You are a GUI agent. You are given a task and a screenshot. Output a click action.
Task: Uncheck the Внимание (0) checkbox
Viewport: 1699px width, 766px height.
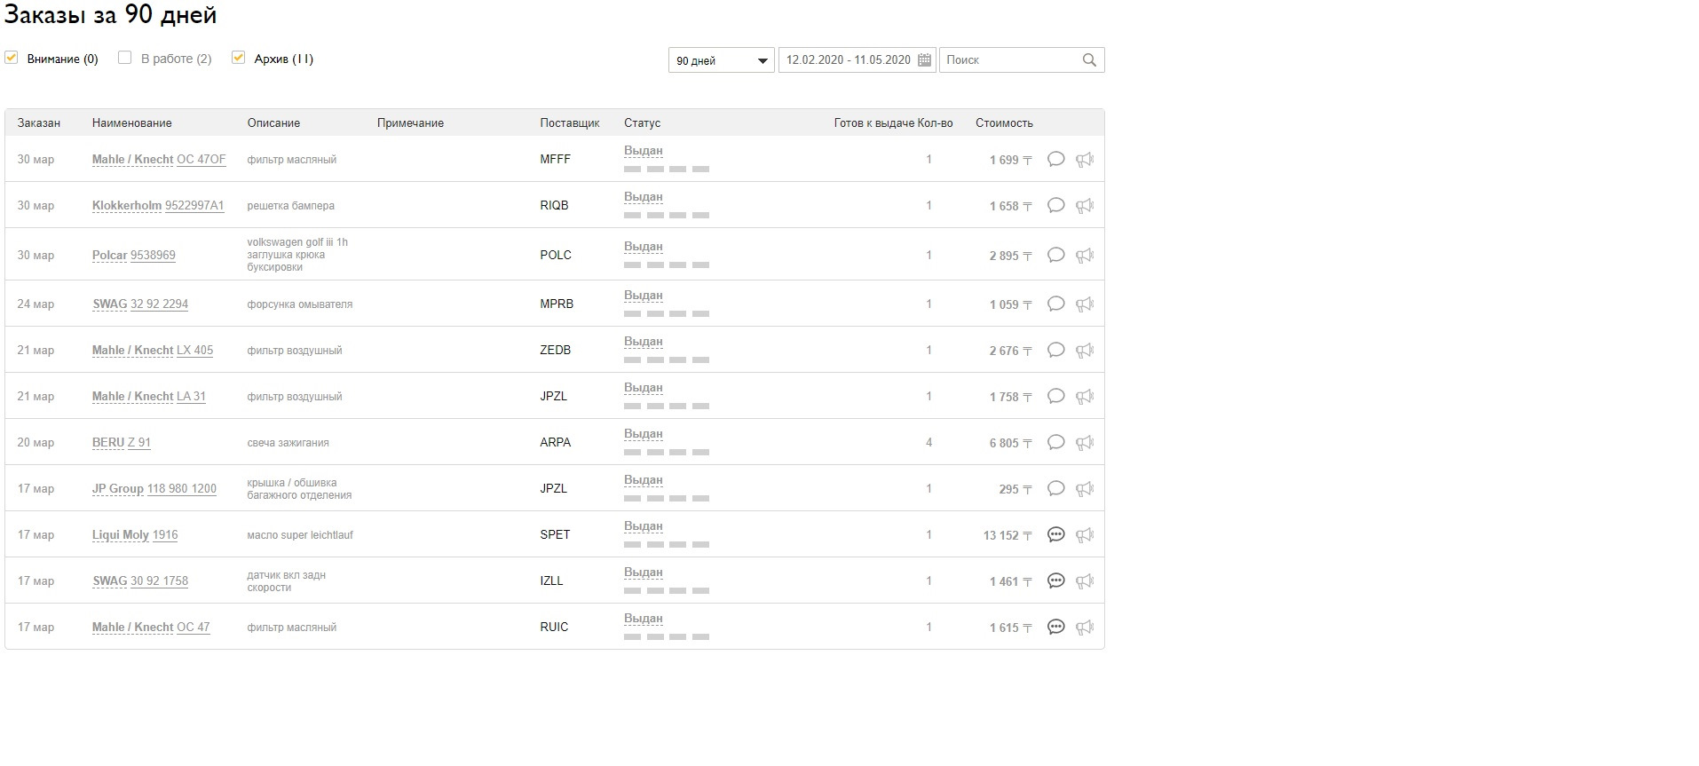pos(12,58)
